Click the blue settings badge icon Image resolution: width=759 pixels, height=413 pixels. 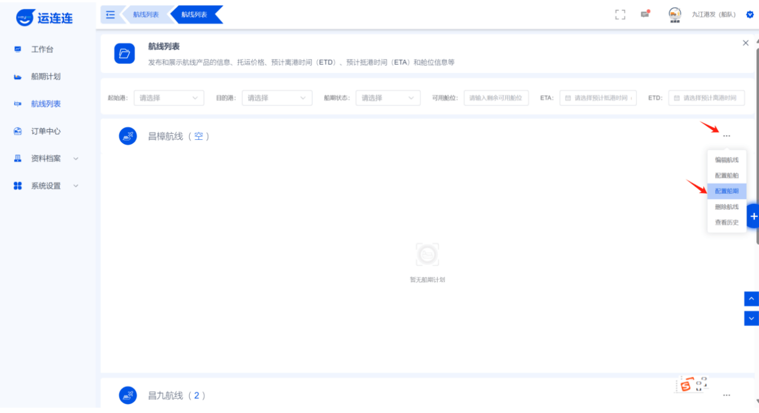[x=750, y=15]
